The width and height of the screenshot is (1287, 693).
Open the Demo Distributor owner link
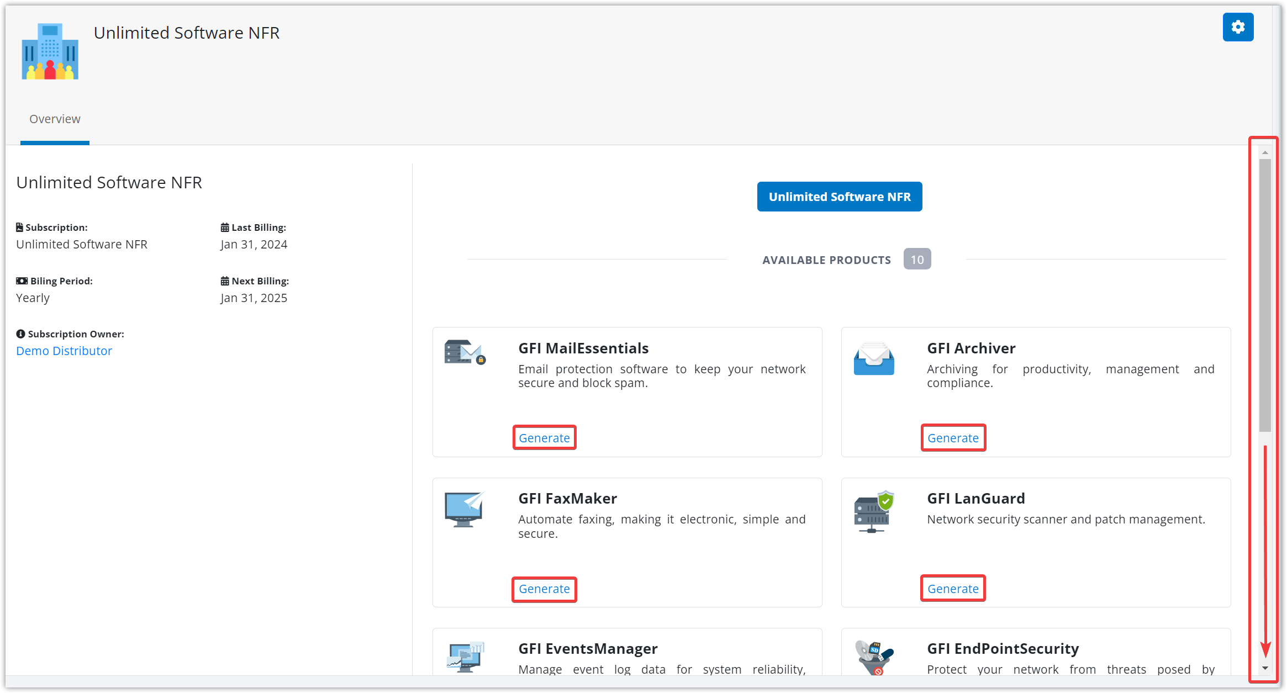tap(64, 351)
